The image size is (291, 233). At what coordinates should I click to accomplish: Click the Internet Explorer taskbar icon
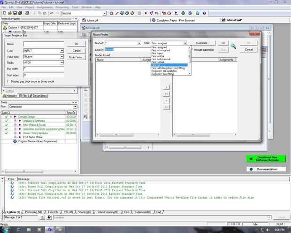(18, 230)
